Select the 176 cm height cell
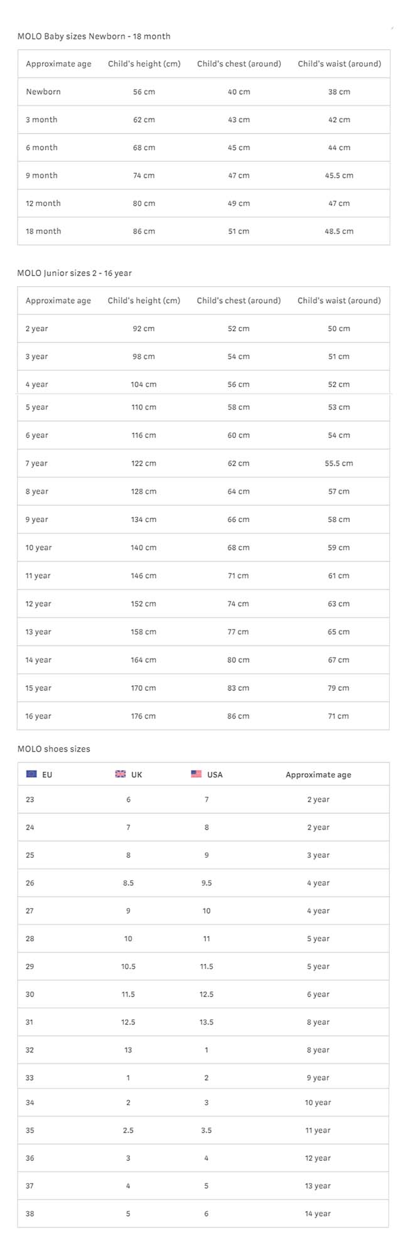This screenshot has width=408, height=1255. [144, 716]
